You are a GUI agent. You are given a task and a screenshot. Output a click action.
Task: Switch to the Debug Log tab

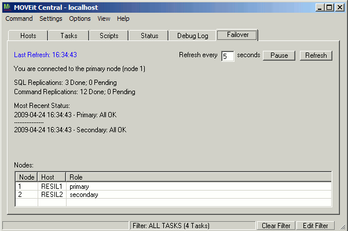[x=193, y=36]
